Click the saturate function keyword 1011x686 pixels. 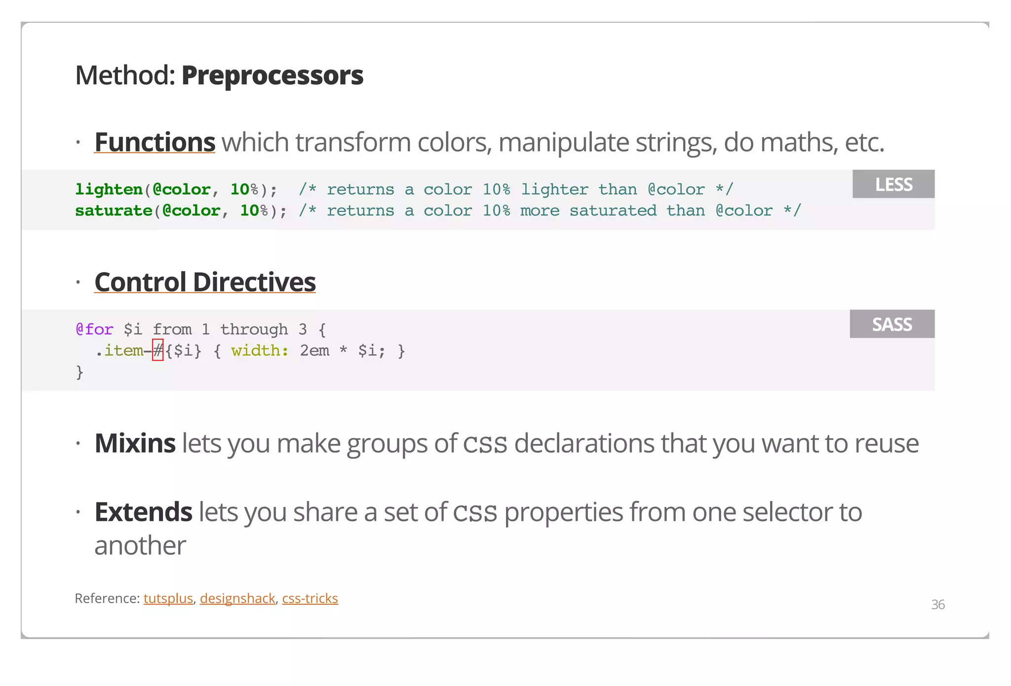(114, 211)
